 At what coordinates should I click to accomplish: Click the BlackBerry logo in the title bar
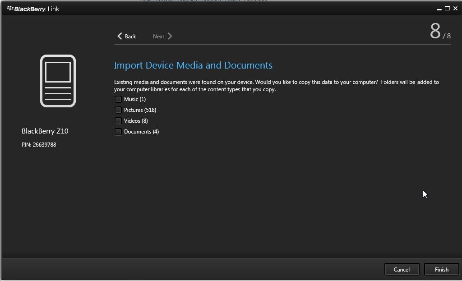(10, 9)
